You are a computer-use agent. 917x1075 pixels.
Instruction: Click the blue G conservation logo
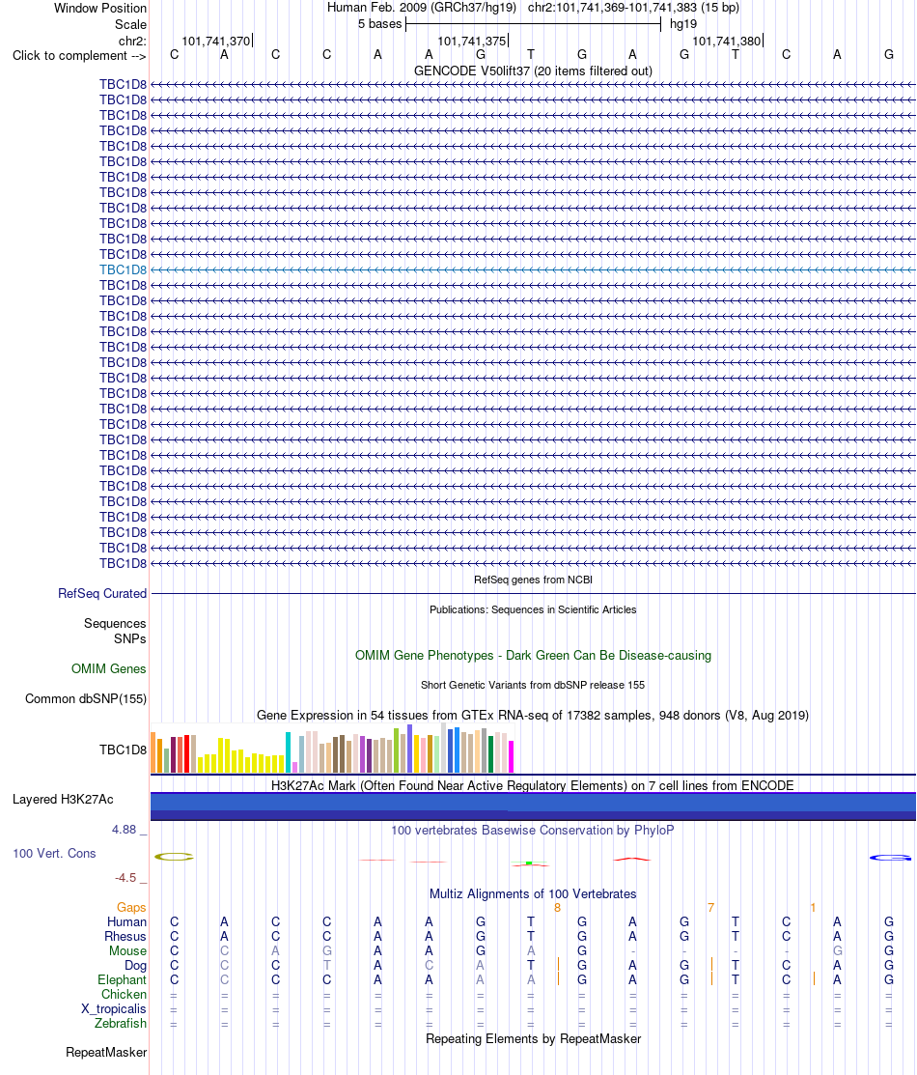[890, 858]
